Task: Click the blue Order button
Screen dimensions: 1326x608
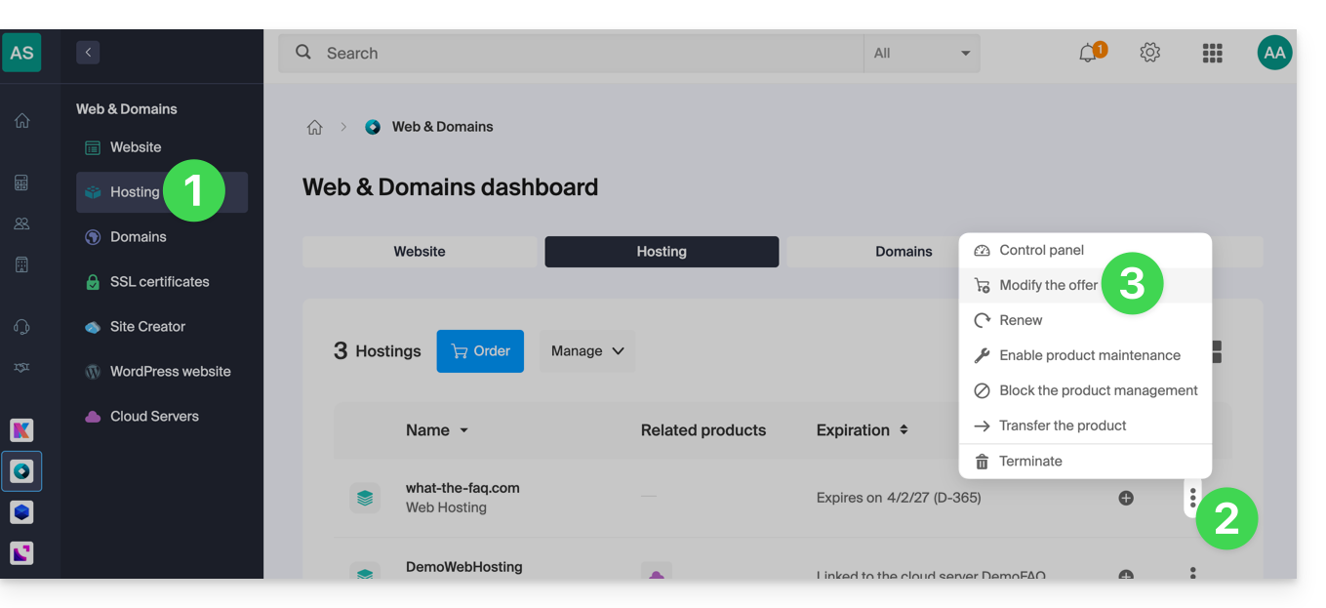Action: pos(480,351)
